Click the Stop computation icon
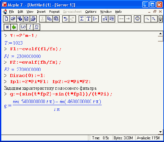Viewport: 164px width, 142px height. (137, 19)
